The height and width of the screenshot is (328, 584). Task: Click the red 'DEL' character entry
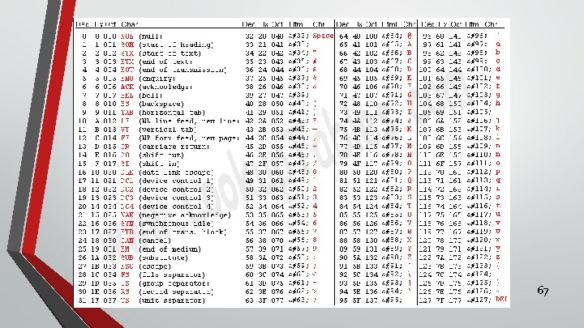coord(501,299)
